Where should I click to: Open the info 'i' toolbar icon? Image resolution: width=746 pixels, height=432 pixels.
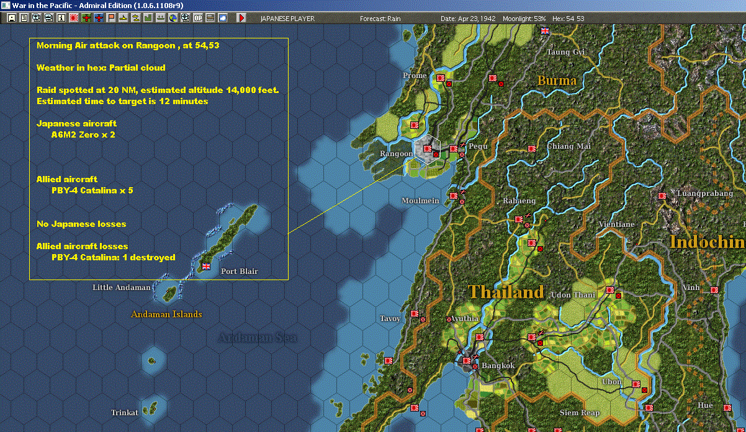[61, 18]
